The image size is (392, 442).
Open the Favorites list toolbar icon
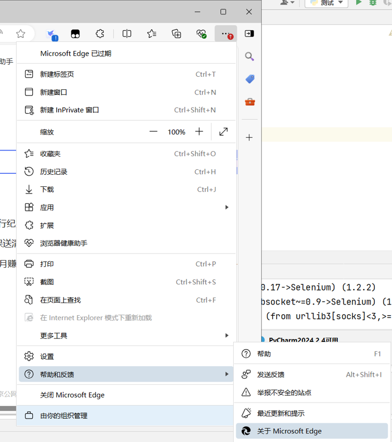click(x=152, y=34)
